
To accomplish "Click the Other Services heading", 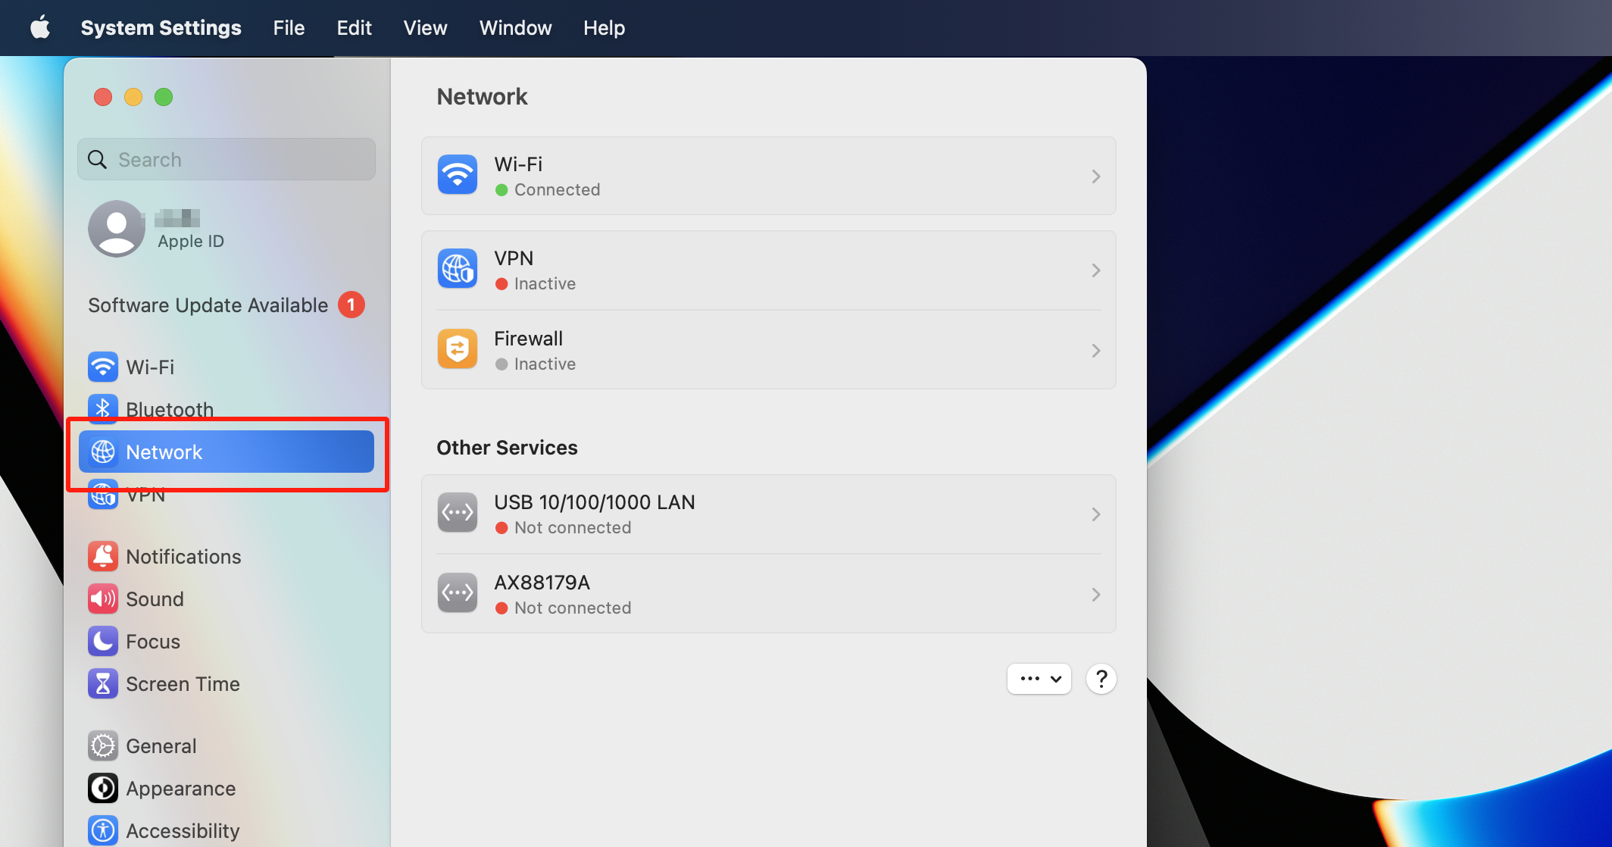I will click(x=507, y=448).
